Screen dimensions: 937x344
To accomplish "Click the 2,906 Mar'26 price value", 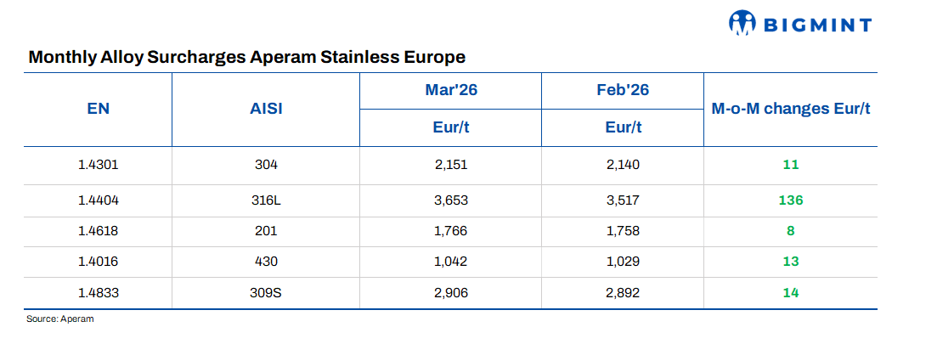I will click(x=451, y=292).
